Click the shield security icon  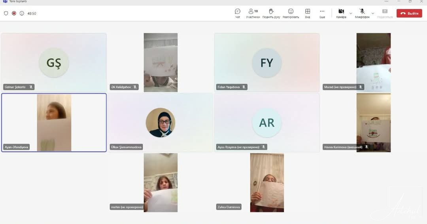click(x=6, y=13)
